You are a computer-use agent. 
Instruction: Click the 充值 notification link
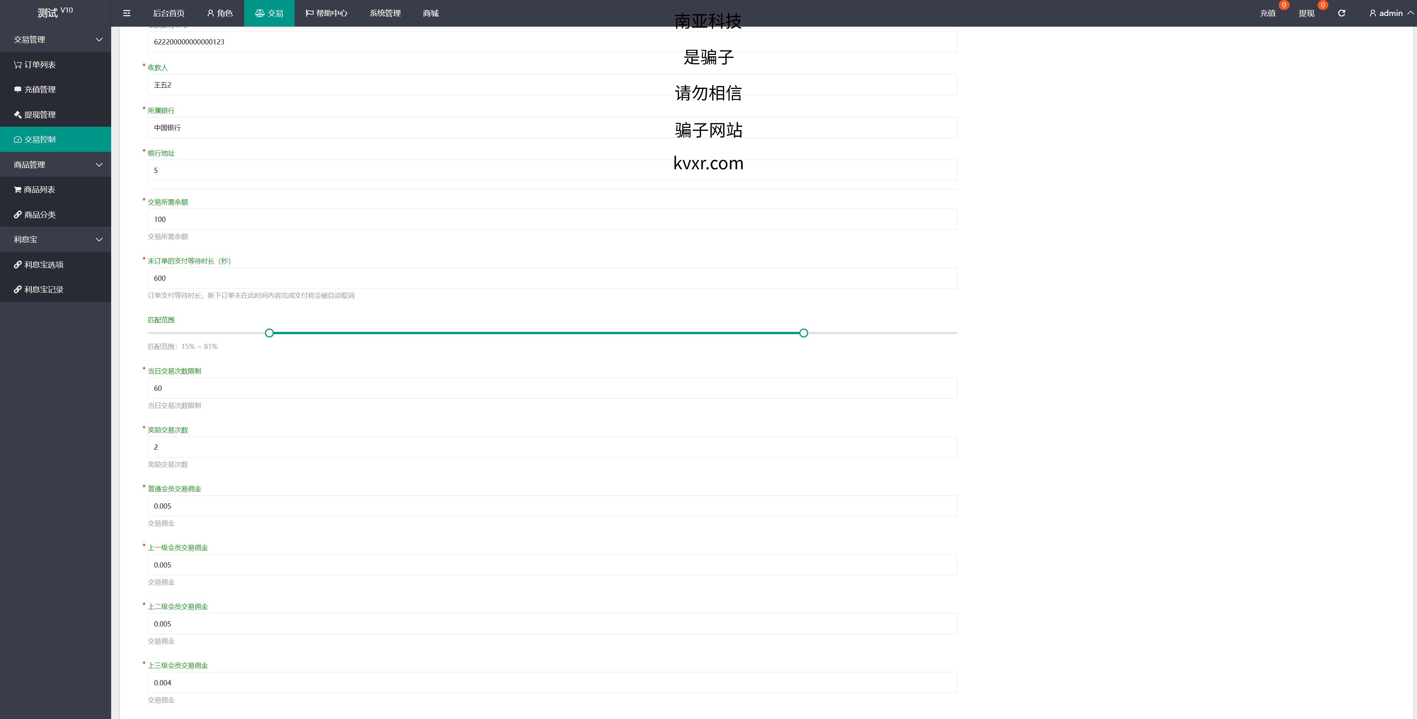pos(1267,13)
